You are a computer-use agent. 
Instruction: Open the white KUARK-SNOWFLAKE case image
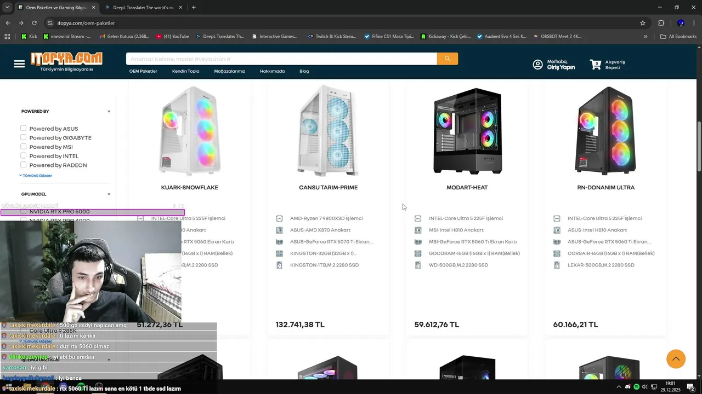pos(190,131)
